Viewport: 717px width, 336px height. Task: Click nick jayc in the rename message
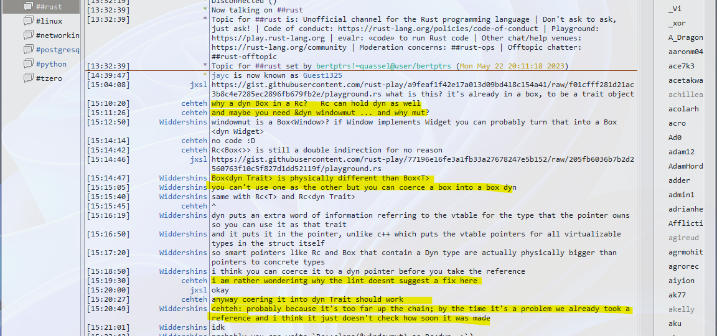pyautogui.click(x=220, y=75)
